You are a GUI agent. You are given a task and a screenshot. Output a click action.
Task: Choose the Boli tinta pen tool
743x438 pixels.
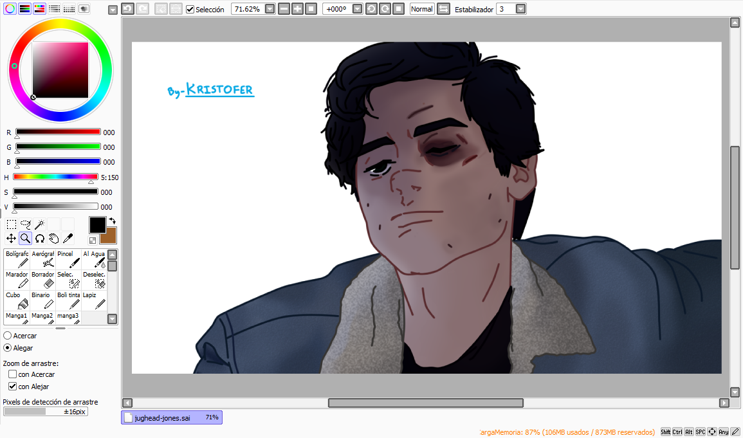68,300
